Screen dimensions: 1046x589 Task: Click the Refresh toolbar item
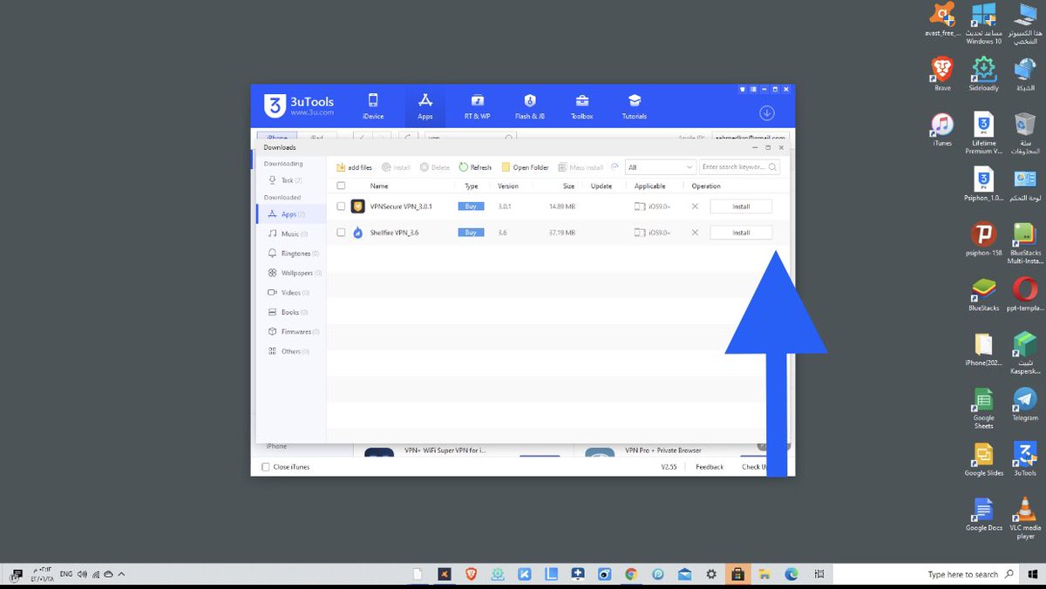click(475, 167)
